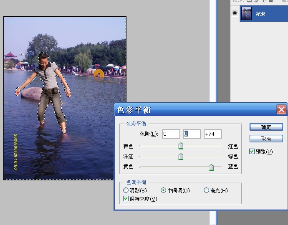This screenshot has width=288, height=225.
Task: Click the first color level field showing 0
Action: point(171,134)
